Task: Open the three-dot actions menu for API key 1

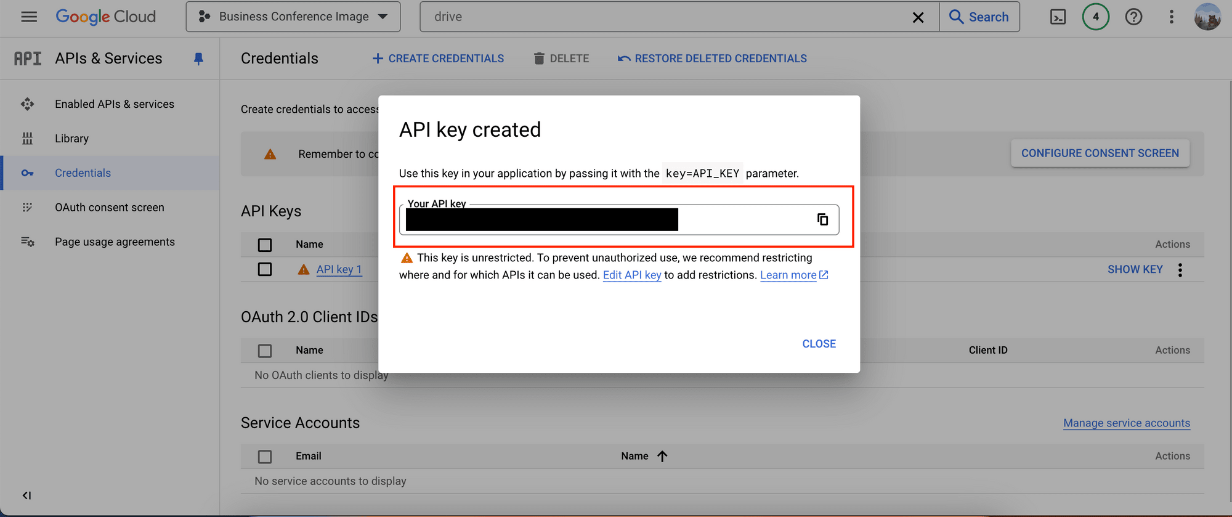Action: click(x=1180, y=269)
